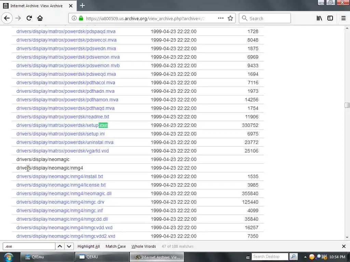Toggle the sidebar view icon
Viewport: 350px width, 262px height.
(x=330, y=18)
